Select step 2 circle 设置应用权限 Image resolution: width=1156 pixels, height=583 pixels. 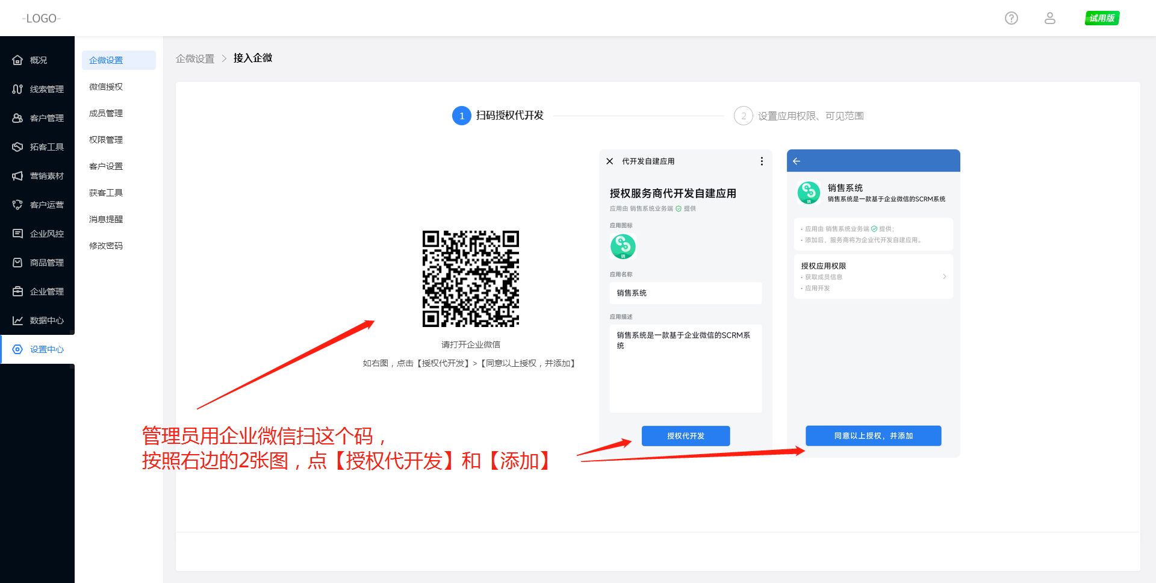click(744, 116)
